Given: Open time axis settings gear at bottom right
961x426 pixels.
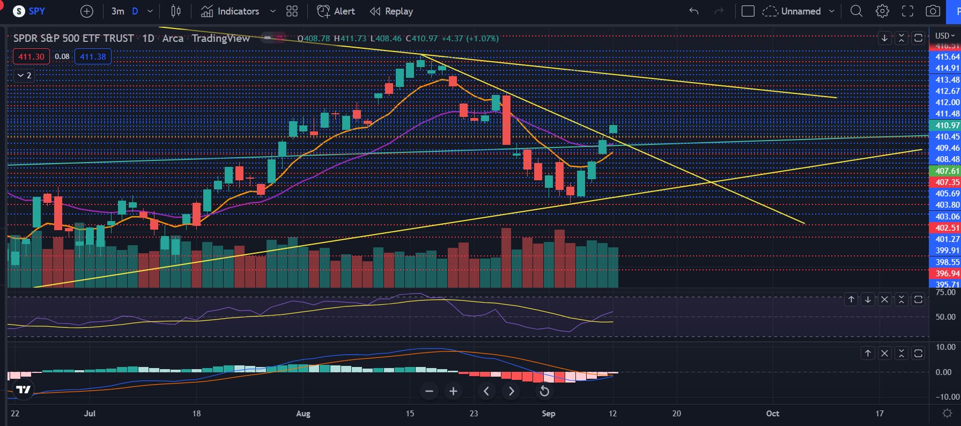Looking at the screenshot, I should pyautogui.click(x=947, y=414).
